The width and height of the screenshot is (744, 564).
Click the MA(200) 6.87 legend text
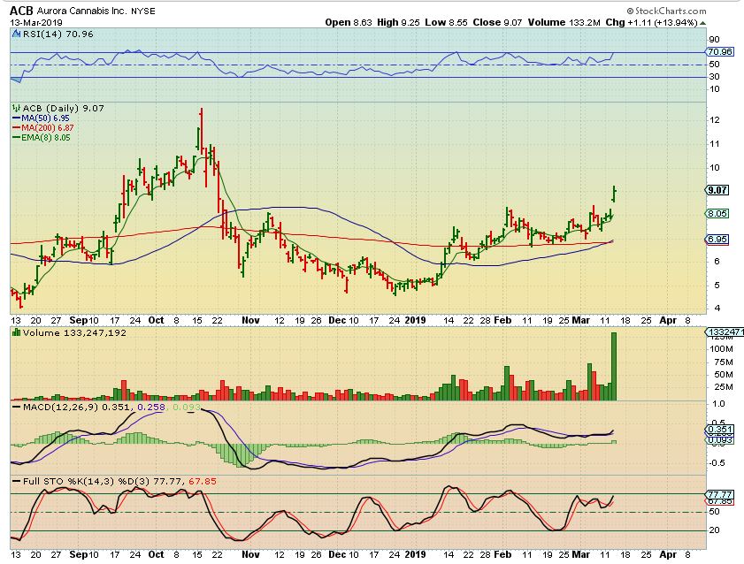pos(48,128)
